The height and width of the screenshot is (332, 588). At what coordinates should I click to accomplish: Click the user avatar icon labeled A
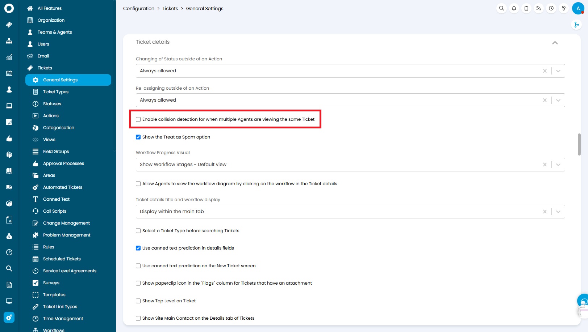click(578, 8)
